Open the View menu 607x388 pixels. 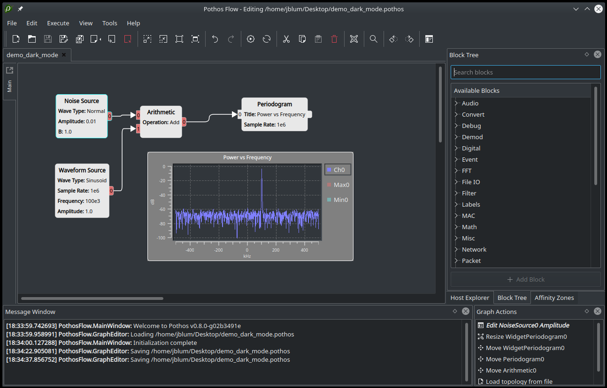(x=86, y=23)
